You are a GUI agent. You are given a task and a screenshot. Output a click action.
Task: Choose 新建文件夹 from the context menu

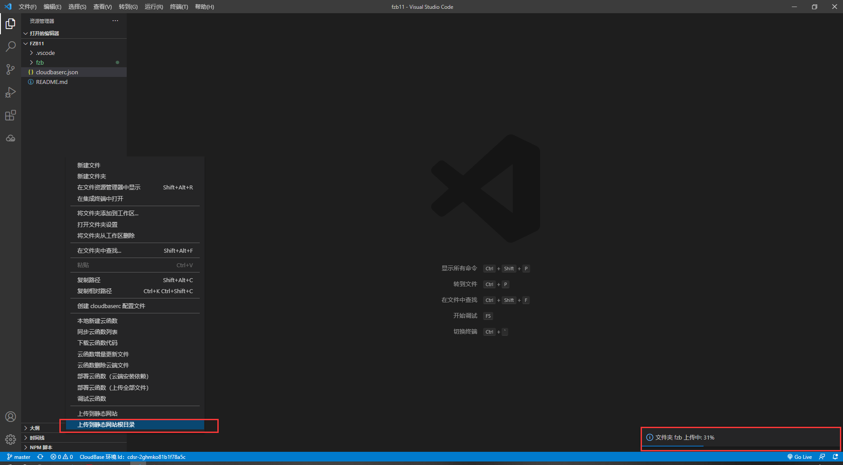(135, 176)
